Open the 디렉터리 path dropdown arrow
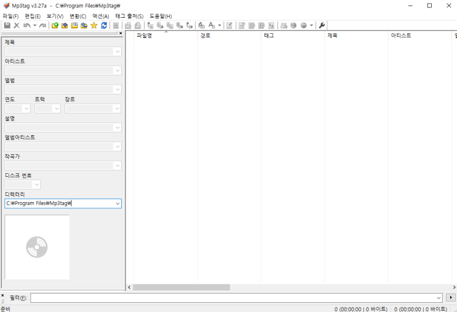The image size is (457, 312). point(117,203)
